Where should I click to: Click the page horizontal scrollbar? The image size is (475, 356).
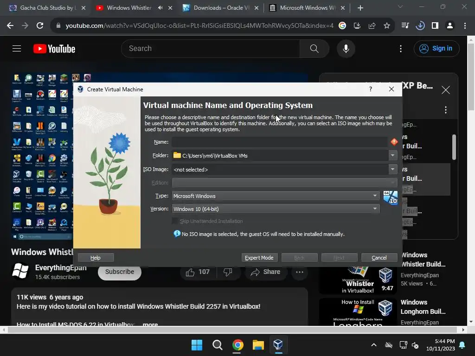point(233,330)
